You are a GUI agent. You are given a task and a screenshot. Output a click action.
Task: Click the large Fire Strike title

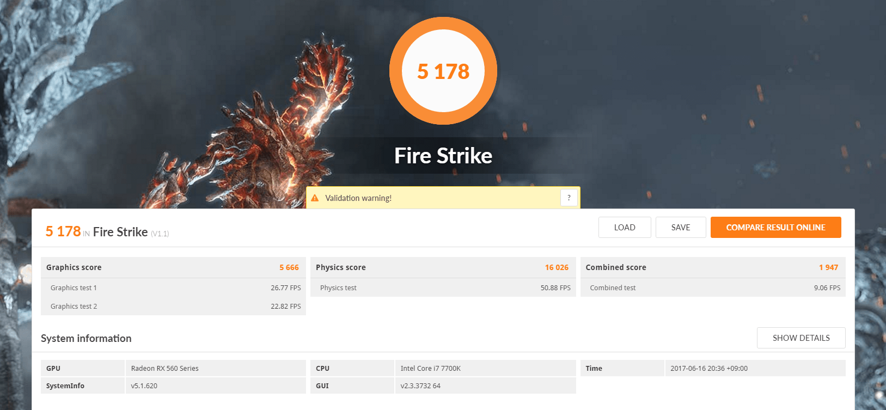tap(443, 156)
